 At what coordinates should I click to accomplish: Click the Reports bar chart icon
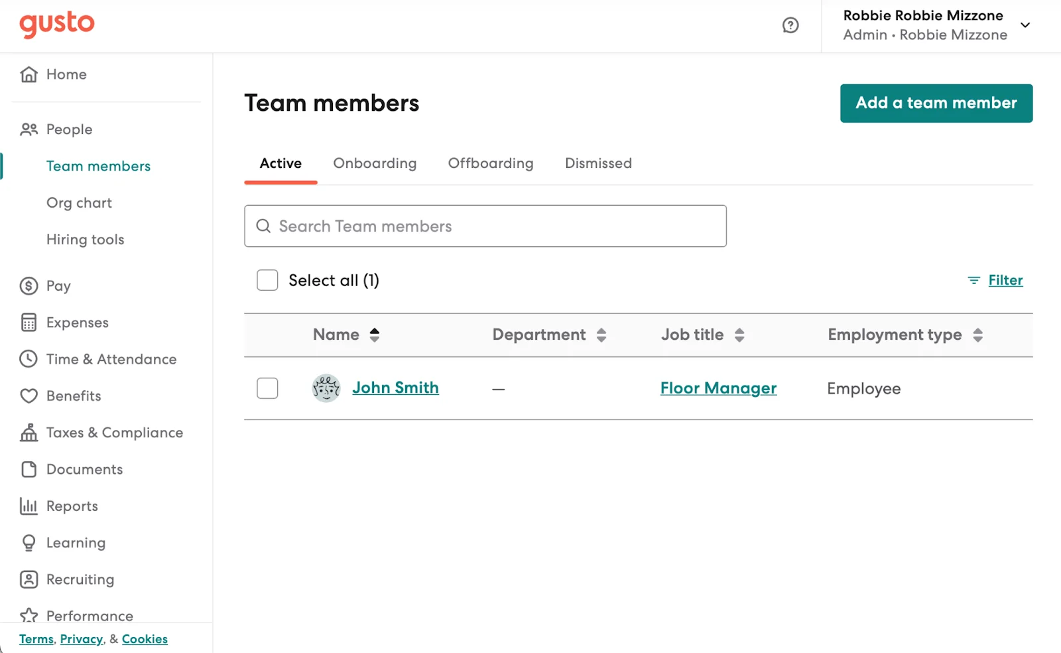pyautogui.click(x=29, y=506)
